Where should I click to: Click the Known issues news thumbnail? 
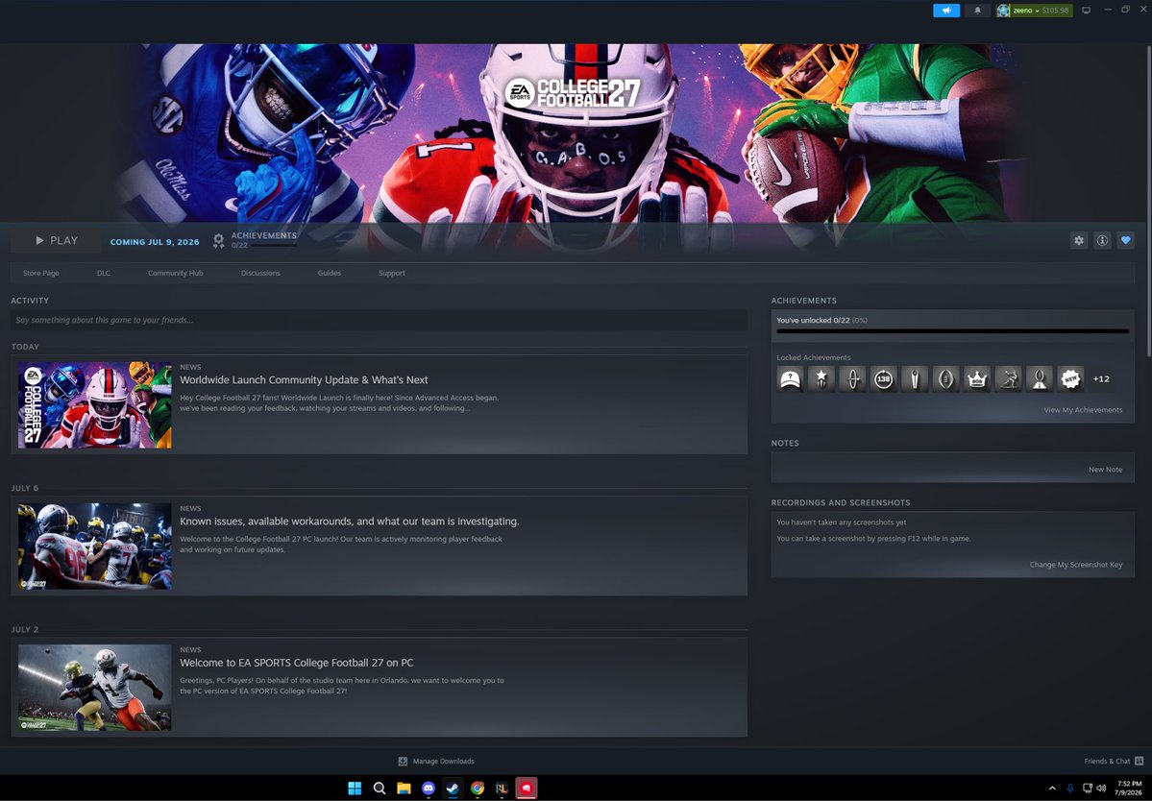tap(95, 546)
